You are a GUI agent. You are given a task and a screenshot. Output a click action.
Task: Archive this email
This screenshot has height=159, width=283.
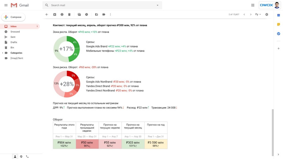(x=55, y=14)
